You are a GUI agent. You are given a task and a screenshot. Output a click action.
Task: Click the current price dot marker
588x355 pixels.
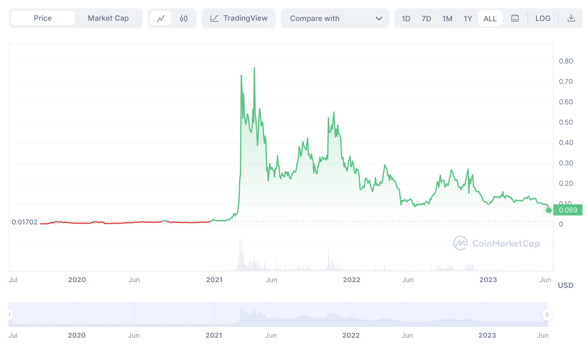coord(549,211)
